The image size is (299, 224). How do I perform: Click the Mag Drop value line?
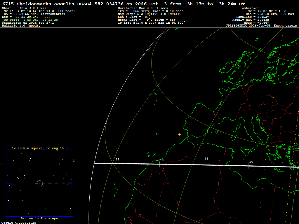point(149,14)
